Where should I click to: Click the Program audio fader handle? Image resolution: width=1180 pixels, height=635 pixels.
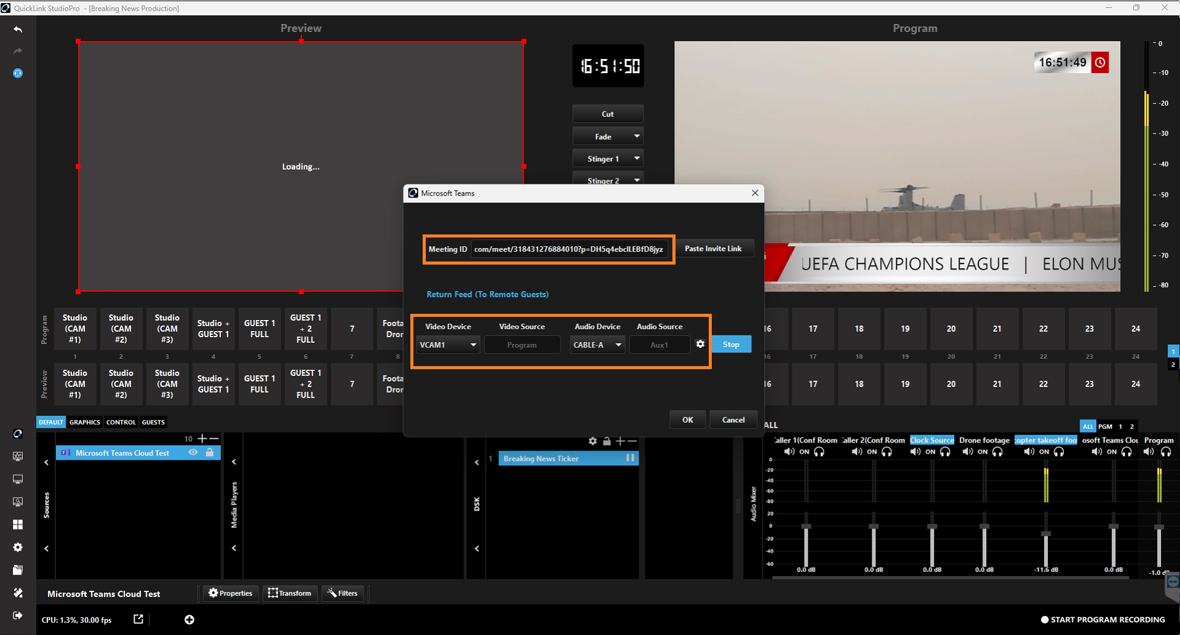pos(1159,527)
